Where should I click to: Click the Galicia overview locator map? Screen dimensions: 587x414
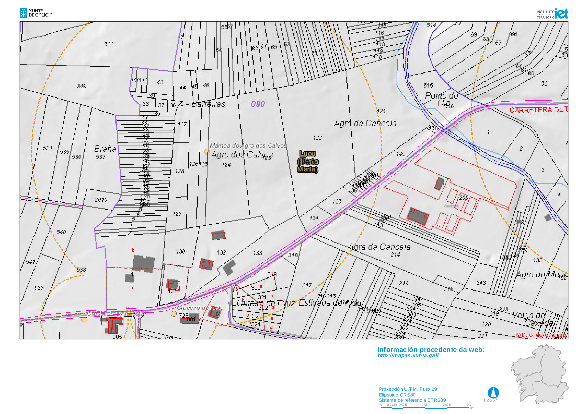coord(539,374)
